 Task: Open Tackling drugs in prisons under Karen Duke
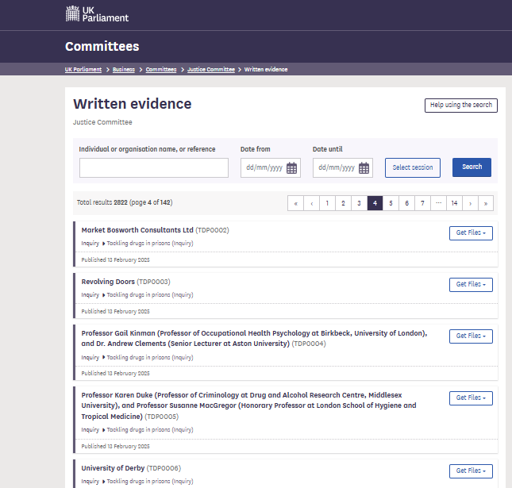point(150,430)
